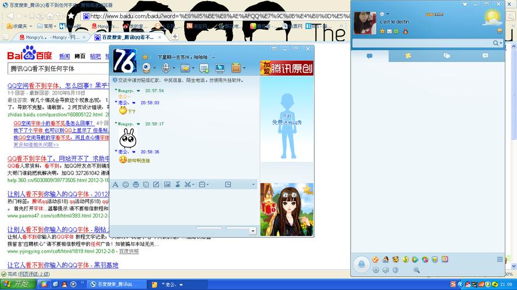Open the QQ game penguin app icon
This screenshot has height=290, width=517.
point(385,259)
